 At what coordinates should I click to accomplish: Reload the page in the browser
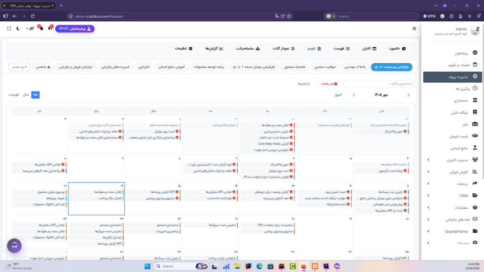pos(33,17)
